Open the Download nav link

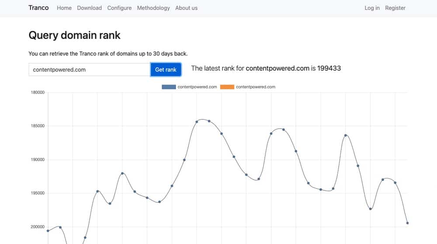pyautogui.click(x=89, y=8)
